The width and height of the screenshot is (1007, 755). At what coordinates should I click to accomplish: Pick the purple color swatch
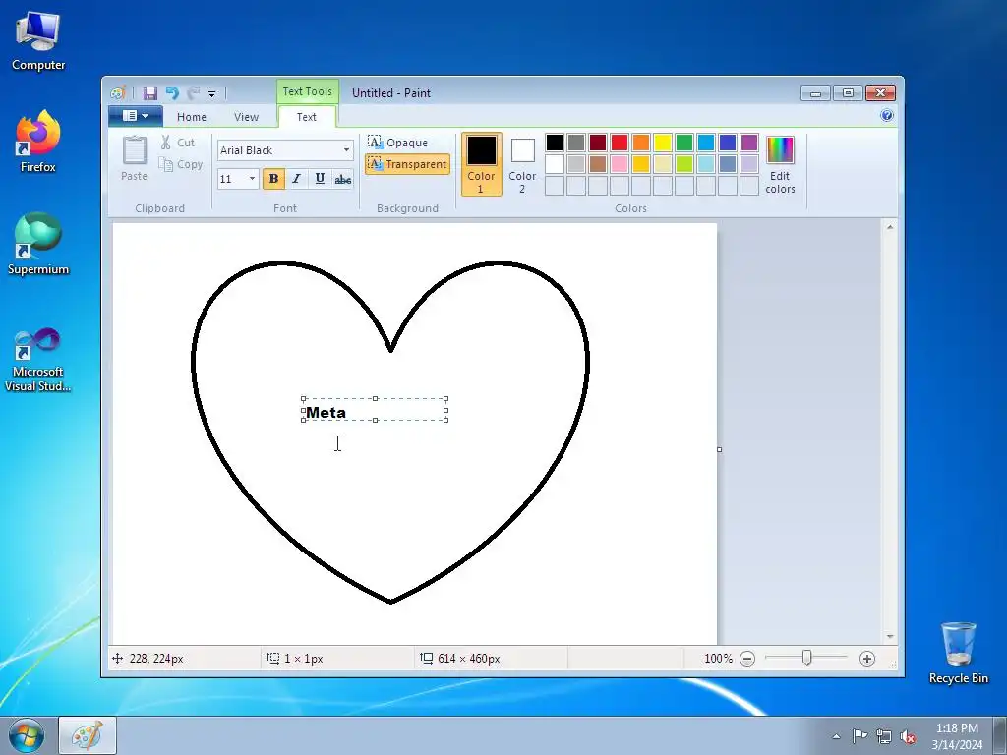click(x=749, y=143)
